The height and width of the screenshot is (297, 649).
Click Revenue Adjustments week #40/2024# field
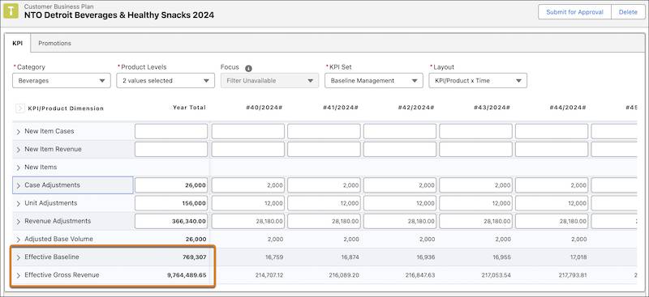click(x=248, y=221)
